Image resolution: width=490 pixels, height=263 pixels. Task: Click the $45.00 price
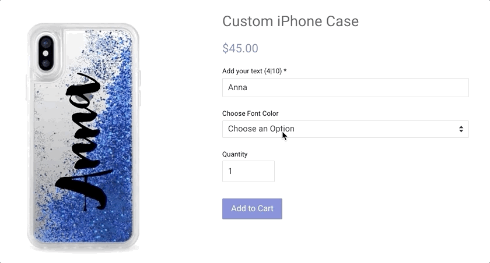click(240, 48)
